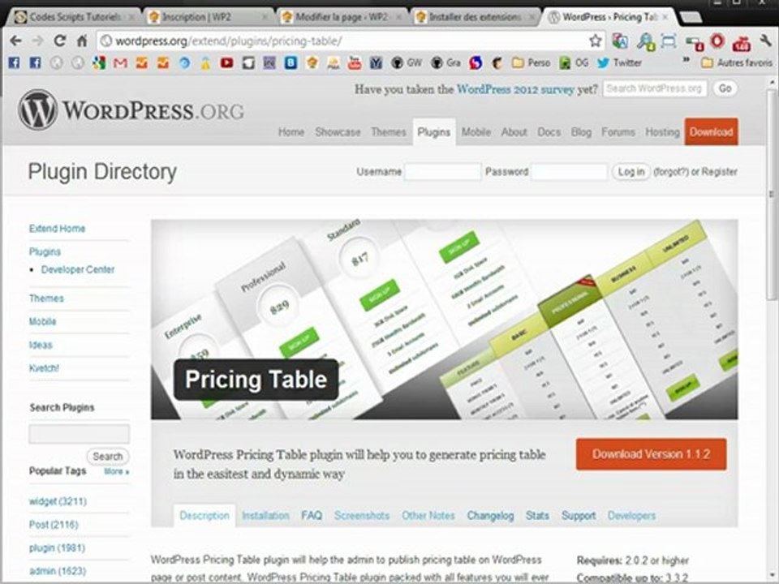Open the GW bookmark
Screen dimensions: 779x584
(x=407, y=63)
